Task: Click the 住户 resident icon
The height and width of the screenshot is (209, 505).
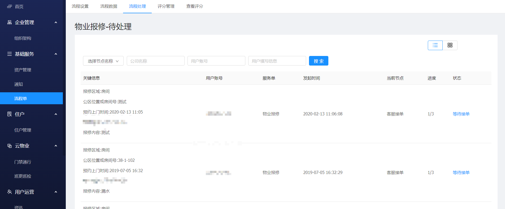Action: click(10, 114)
